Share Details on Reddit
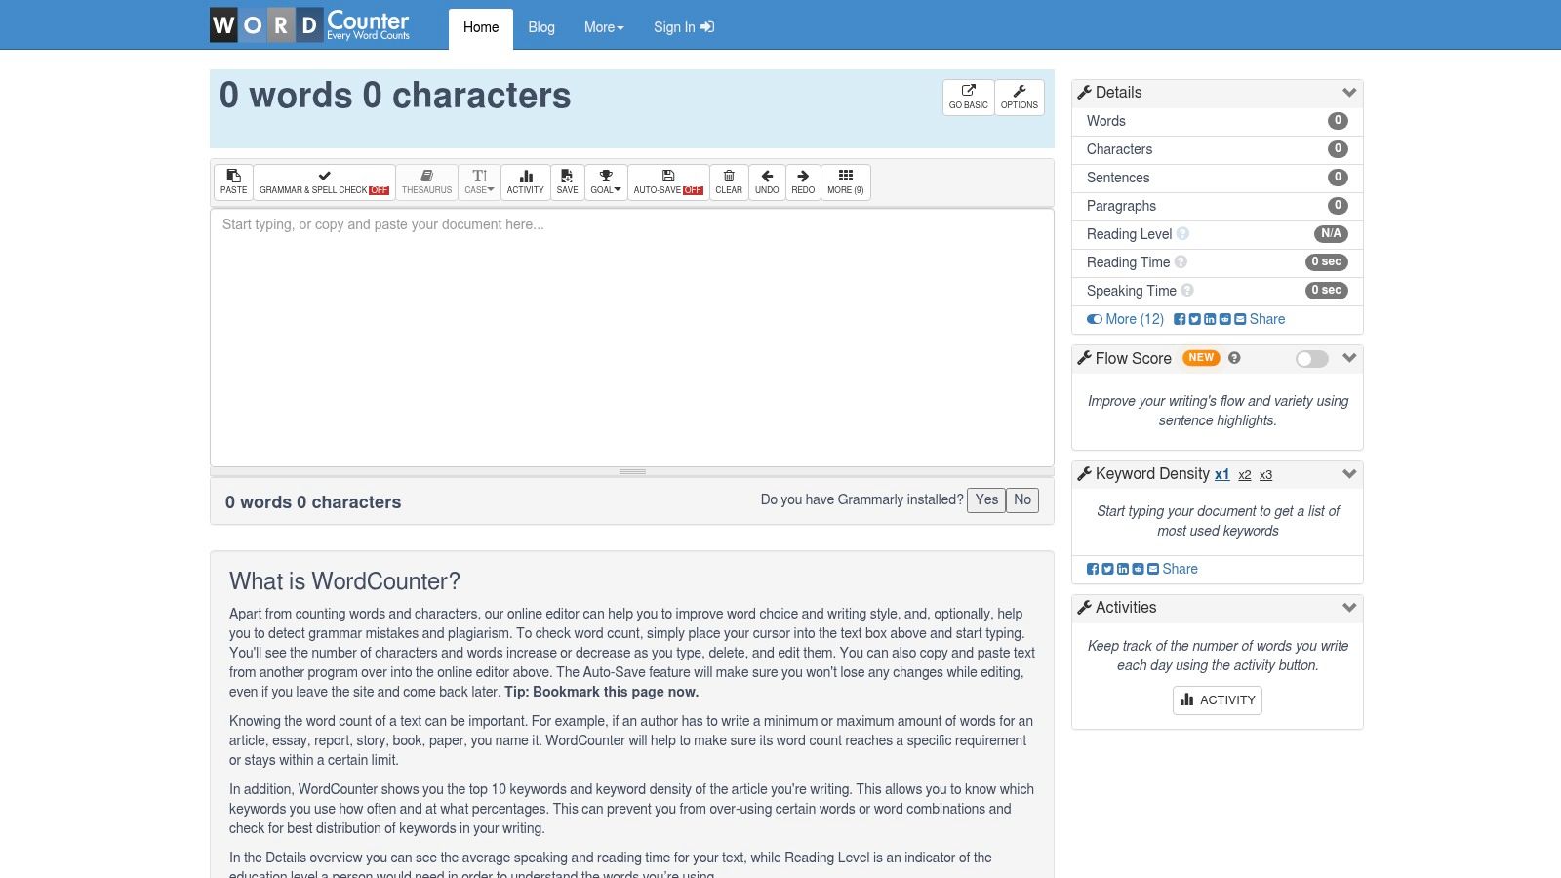 point(1225,319)
